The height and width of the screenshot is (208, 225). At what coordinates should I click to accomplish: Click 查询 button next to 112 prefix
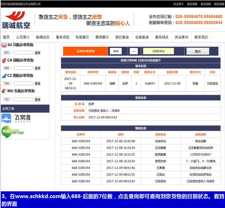click(37, 99)
